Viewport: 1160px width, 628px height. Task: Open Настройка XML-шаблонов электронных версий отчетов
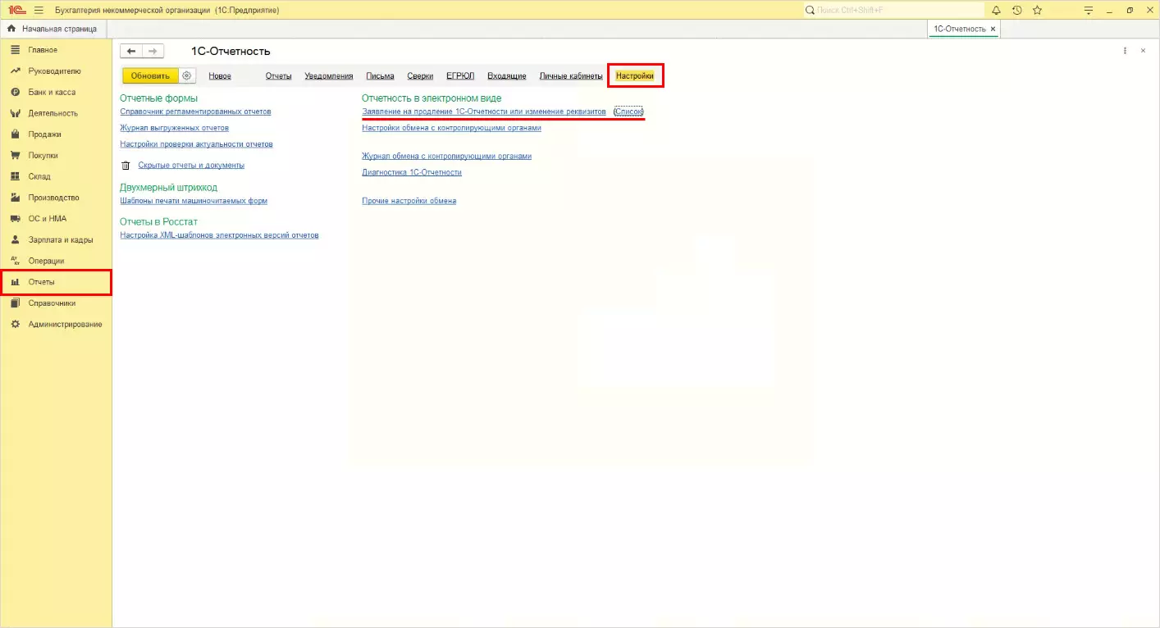pos(219,235)
